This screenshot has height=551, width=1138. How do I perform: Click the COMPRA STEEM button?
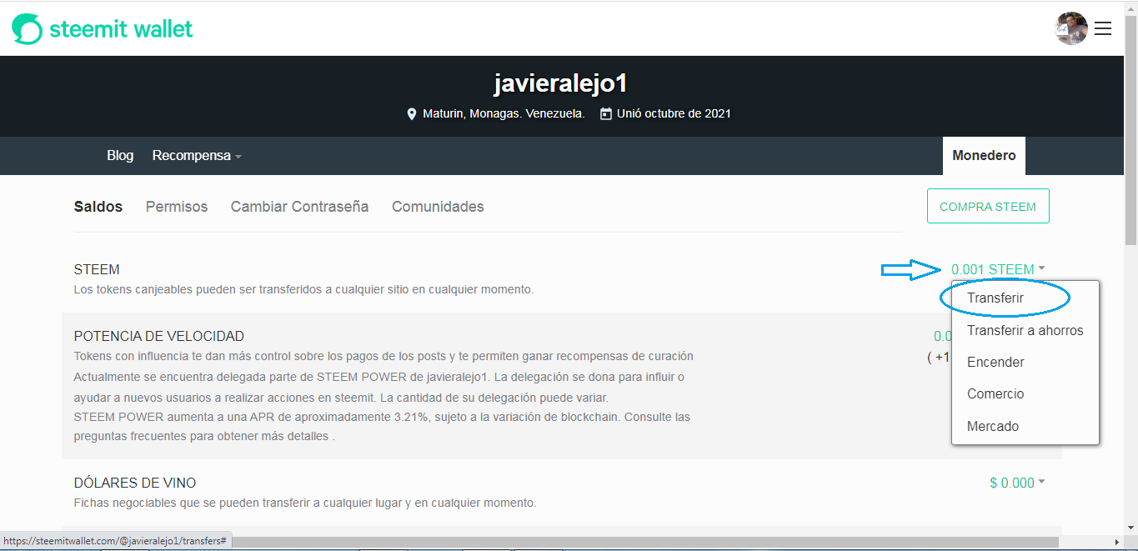coord(988,206)
